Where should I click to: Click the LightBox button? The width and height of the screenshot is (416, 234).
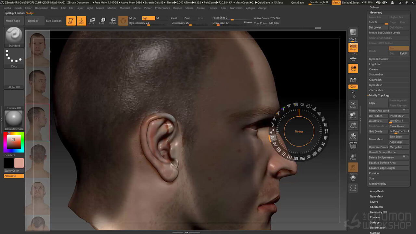point(33,21)
